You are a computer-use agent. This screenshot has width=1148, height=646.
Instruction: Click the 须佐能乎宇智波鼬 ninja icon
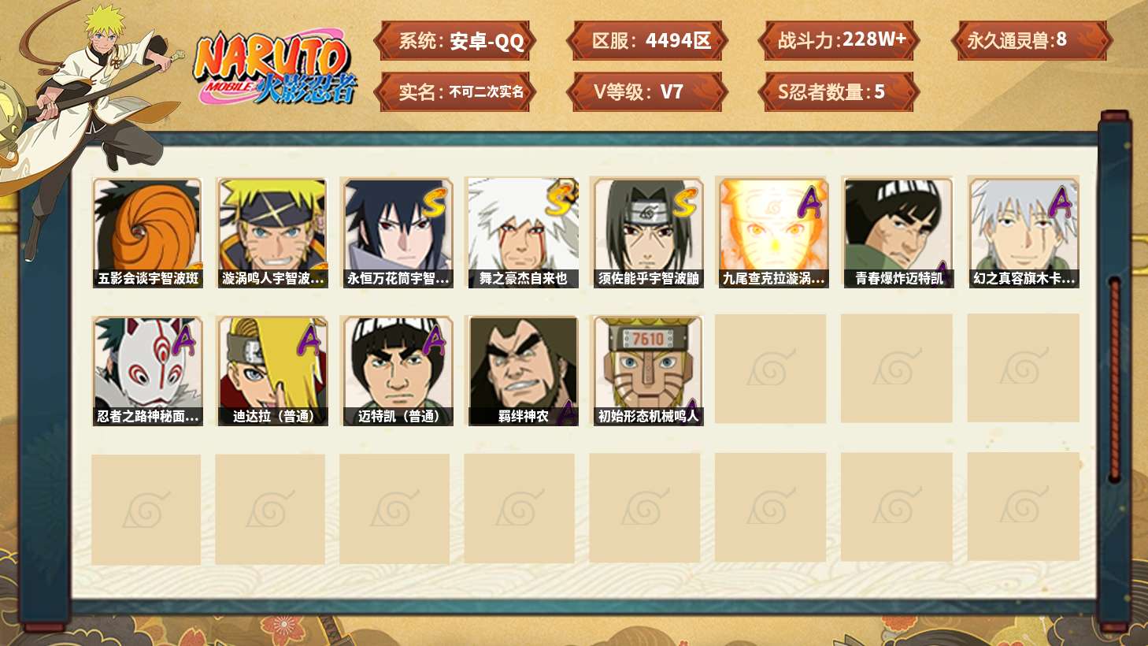[x=648, y=232]
